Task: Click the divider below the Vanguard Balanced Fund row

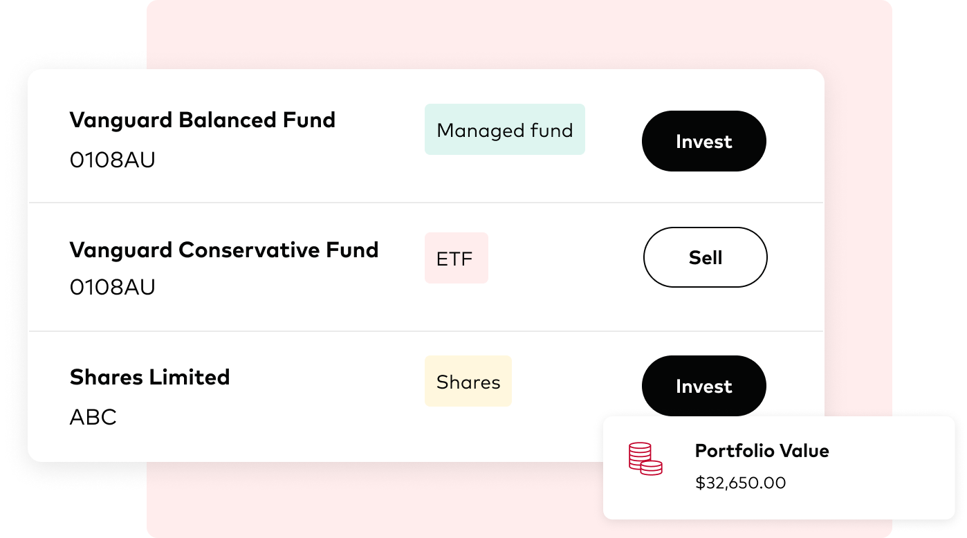Action: click(x=426, y=203)
